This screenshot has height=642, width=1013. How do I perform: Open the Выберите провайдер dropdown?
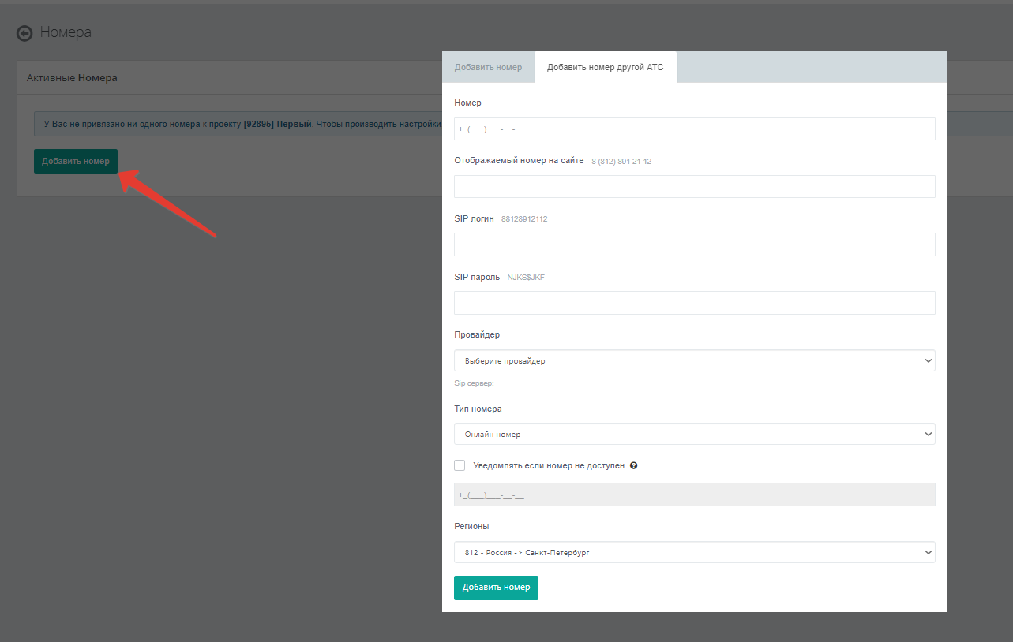695,360
